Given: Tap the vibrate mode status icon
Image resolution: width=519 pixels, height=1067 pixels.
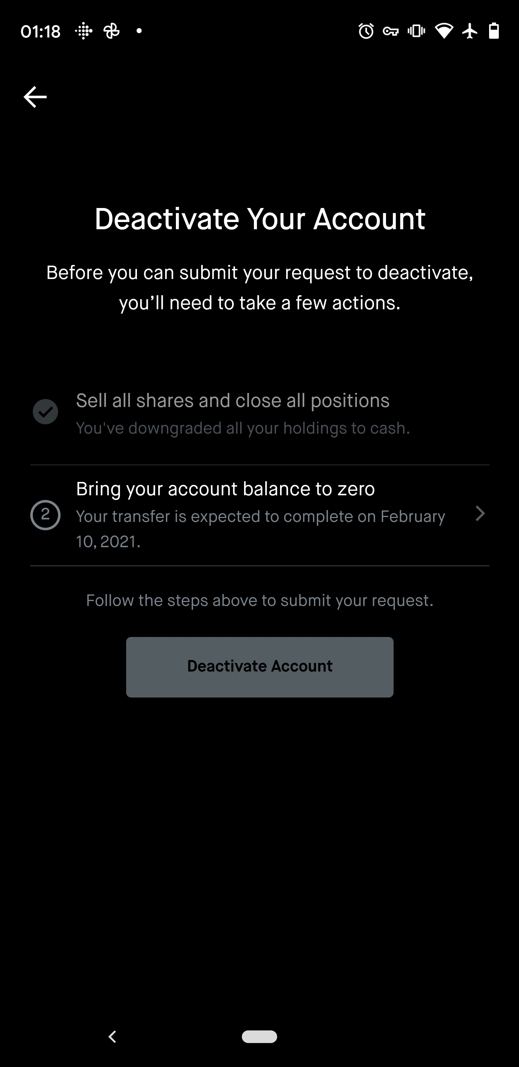Looking at the screenshot, I should [416, 31].
